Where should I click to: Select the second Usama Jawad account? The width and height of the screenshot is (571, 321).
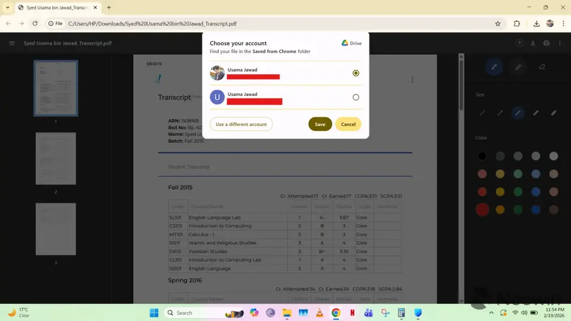tap(355, 97)
